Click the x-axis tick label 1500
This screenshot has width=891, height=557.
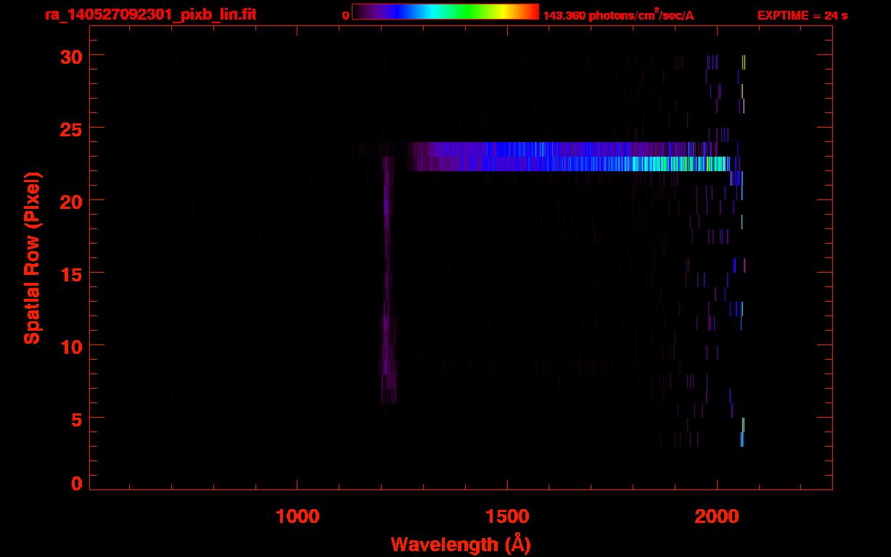[507, 516]
